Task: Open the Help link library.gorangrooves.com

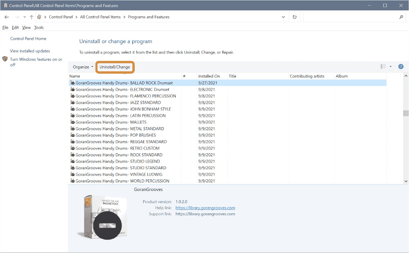Action: coord(205,208)
